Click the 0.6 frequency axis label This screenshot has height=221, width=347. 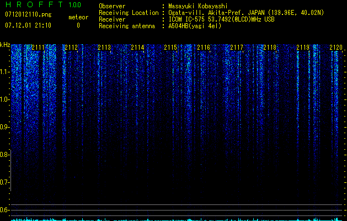coord(5,210)
